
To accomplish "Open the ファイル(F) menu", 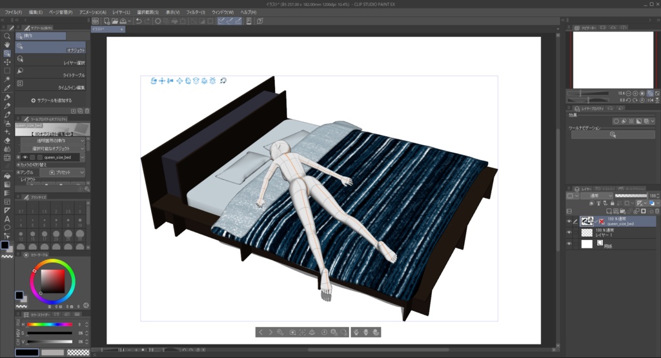I will (x=14, y=12).
